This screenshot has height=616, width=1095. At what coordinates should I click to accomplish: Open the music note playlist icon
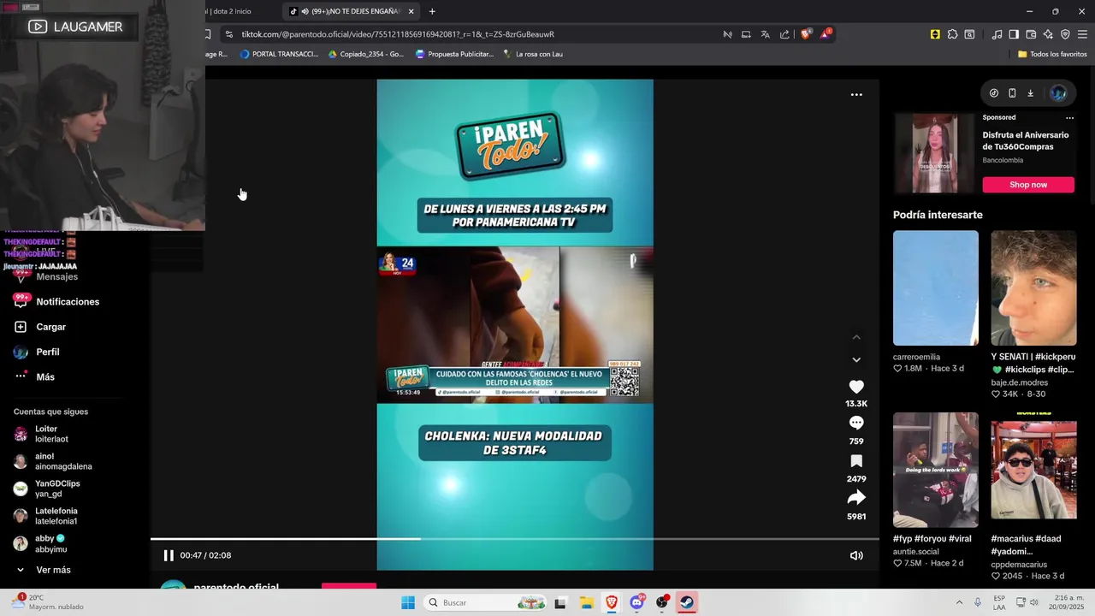pos(997,34)
